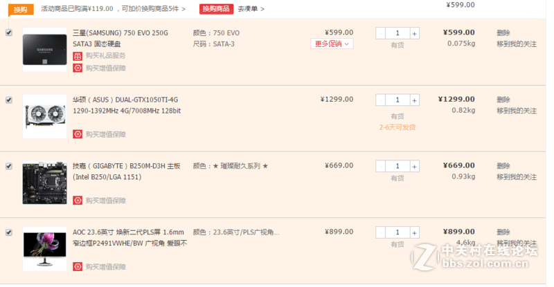The image size is (554, 287).
Task: Open the ASUS graphics card thumbnail
Action: (45, 116)
